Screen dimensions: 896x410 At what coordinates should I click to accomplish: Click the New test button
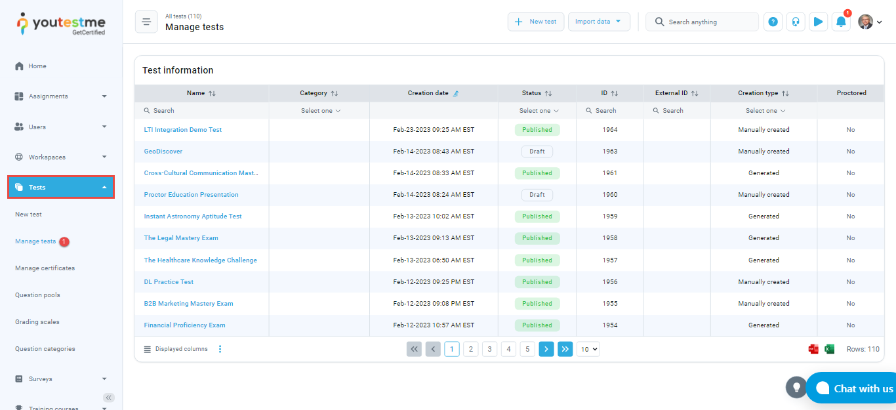535,22
